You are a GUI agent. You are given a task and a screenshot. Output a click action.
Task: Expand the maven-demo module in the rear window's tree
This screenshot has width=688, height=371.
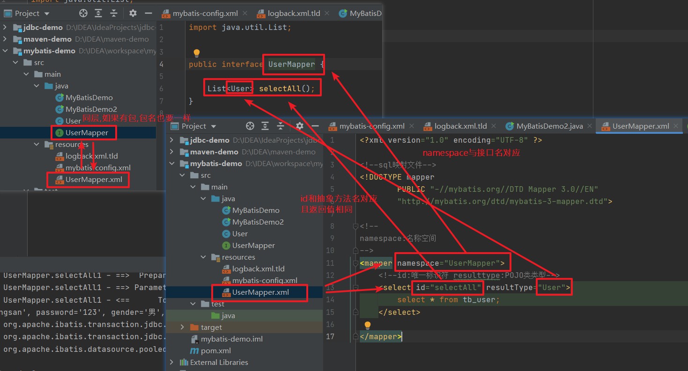pyautogui.click(x=5, y=39)
